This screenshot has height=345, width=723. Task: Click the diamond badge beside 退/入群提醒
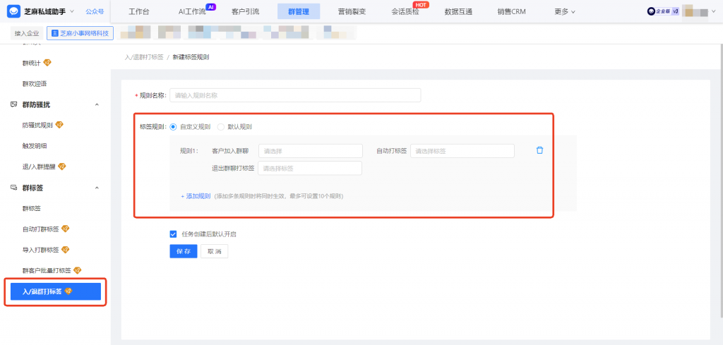[62, 167]
